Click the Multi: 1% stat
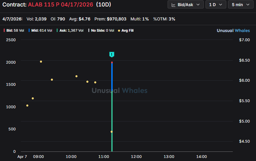Image resolution: width=256 pixels, height=161 pixels. click(x=140, y=19)
